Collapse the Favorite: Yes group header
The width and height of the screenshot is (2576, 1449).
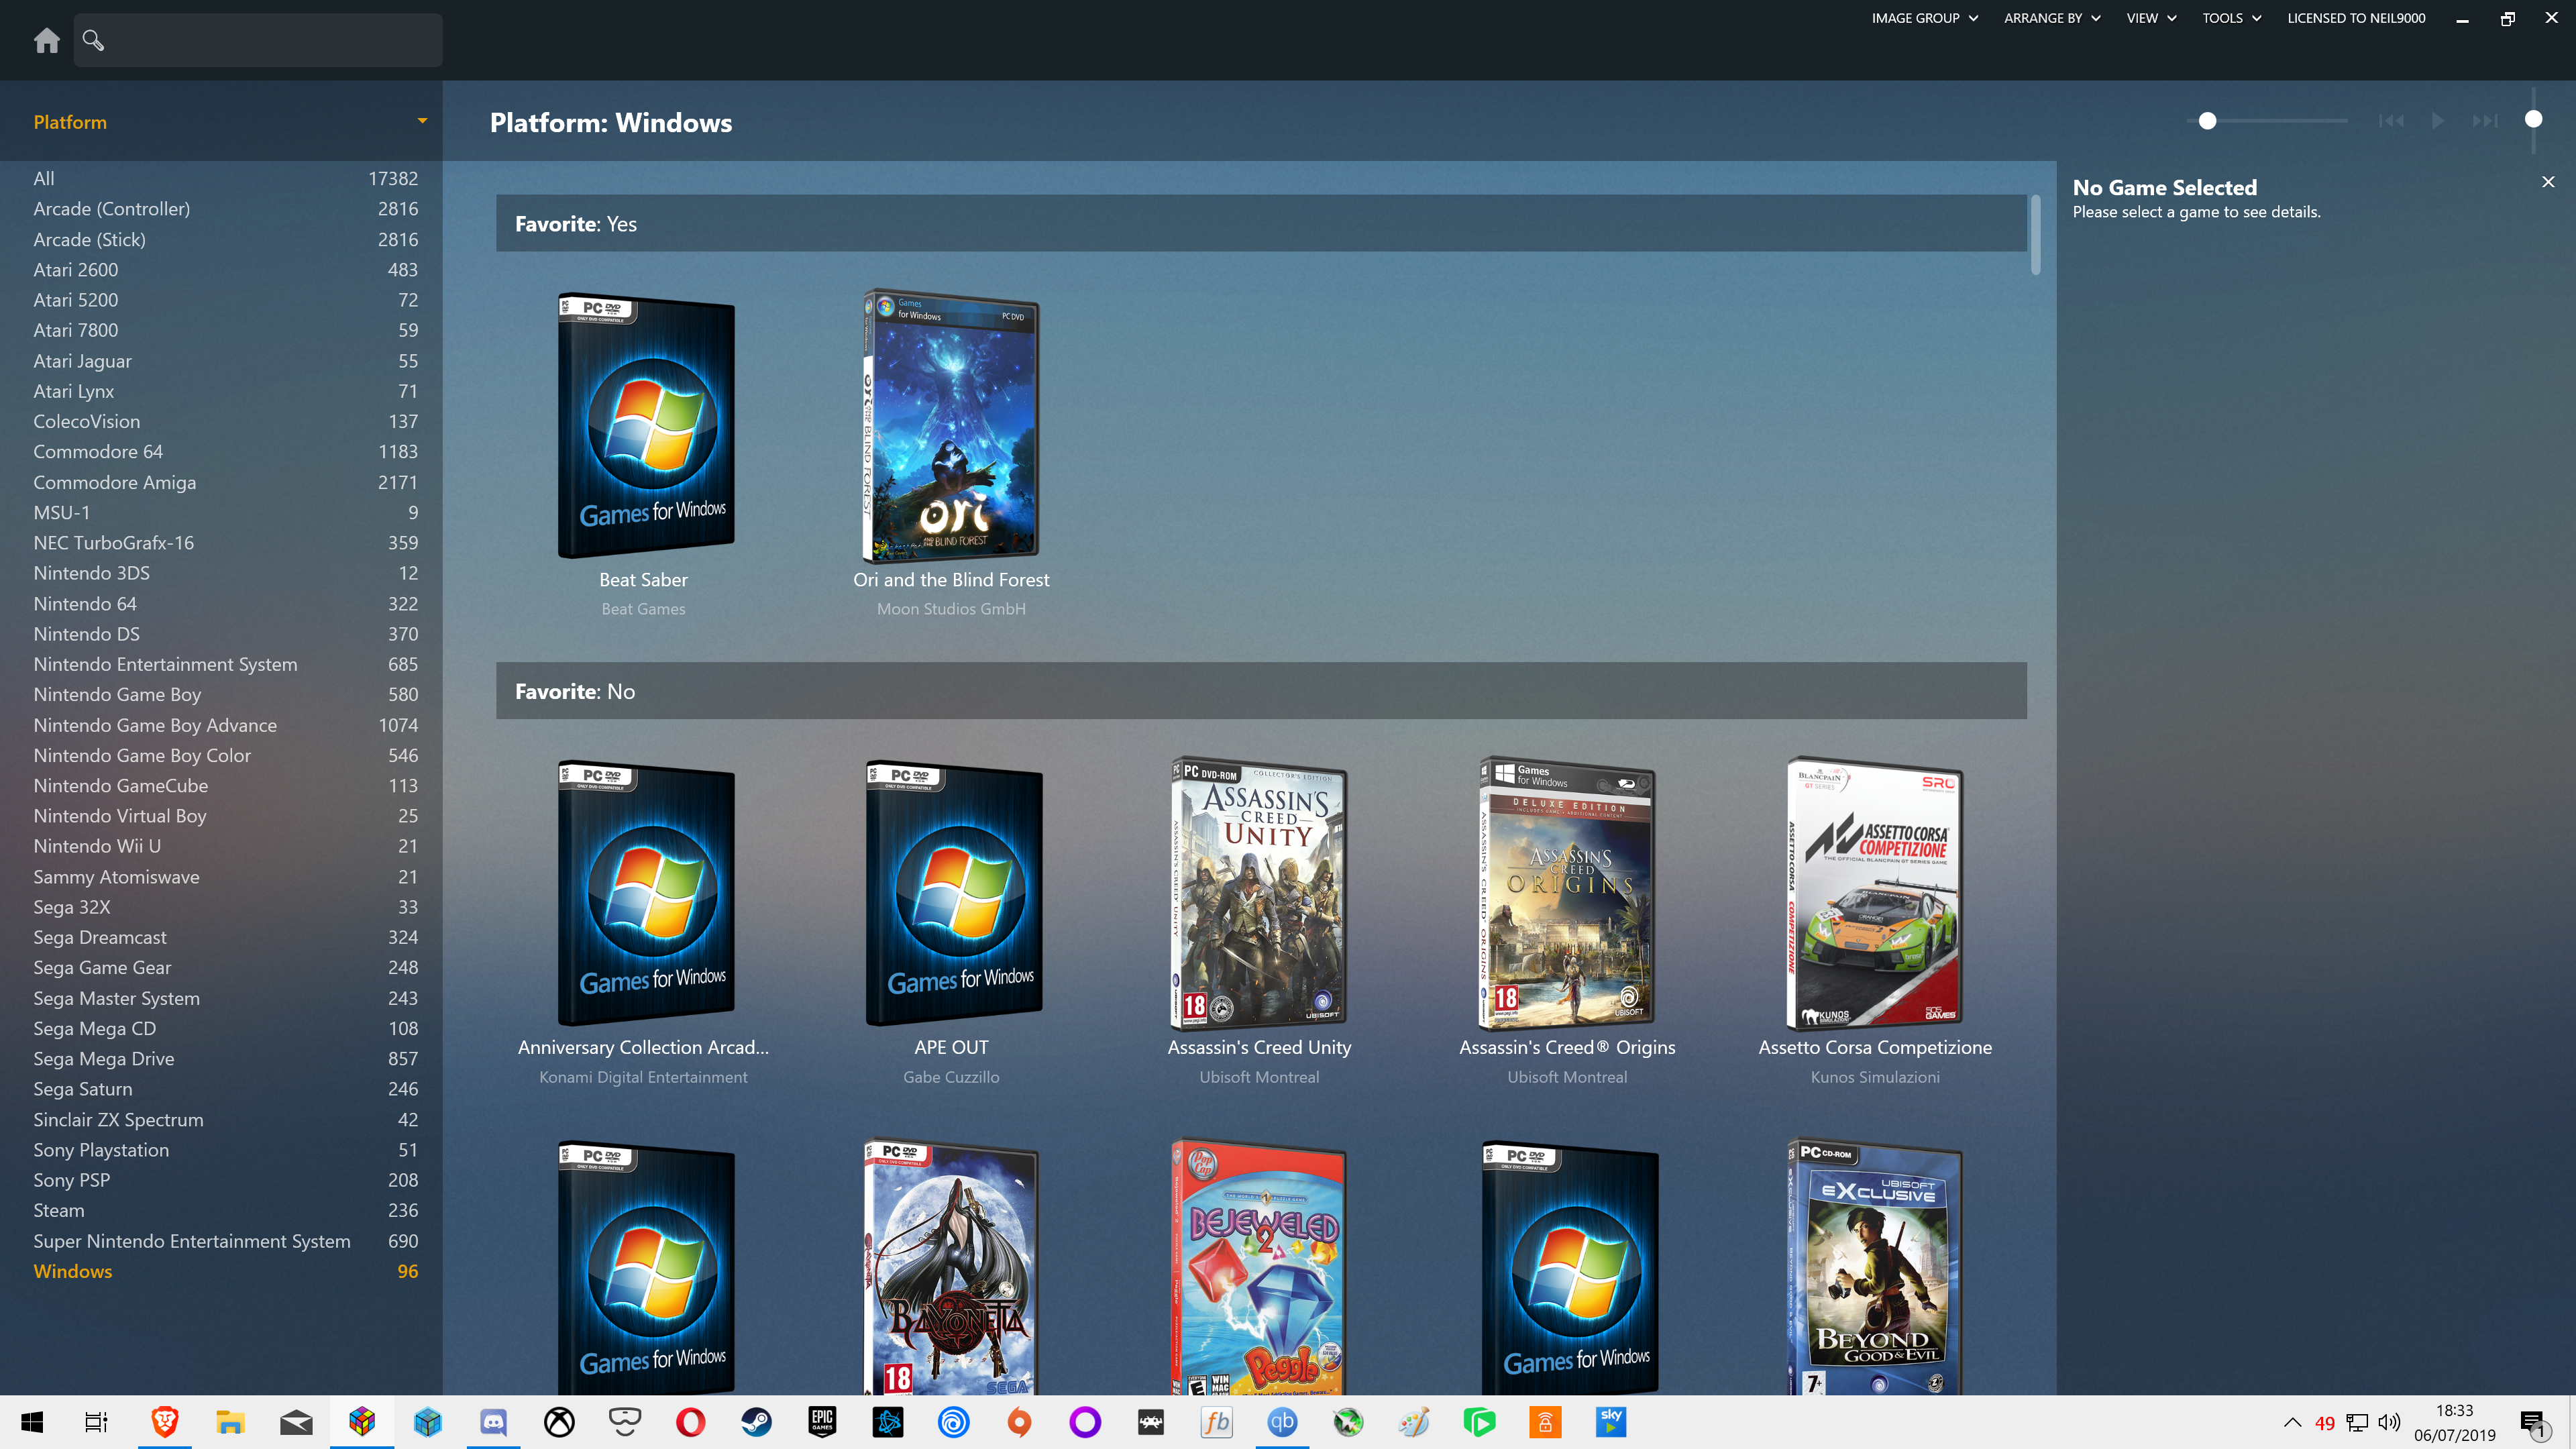[1261, 223]
